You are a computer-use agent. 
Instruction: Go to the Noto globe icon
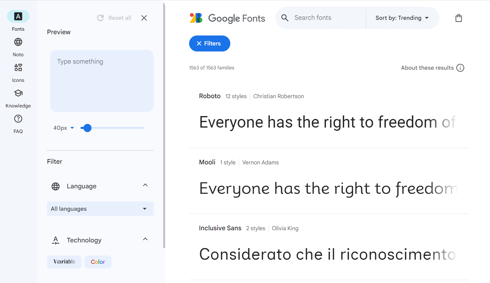pos(18,42)
